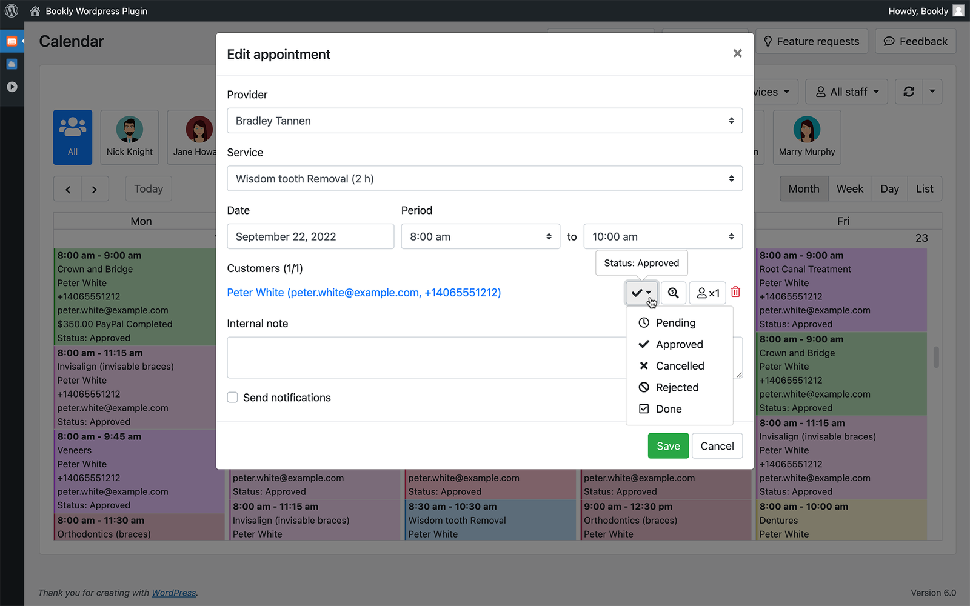Image resolution: width=970 pixels, height=606 pixels.
Task: Open the WordPress logo menu in admin bar
Action: pyautogui.click(x=12, y=10)
